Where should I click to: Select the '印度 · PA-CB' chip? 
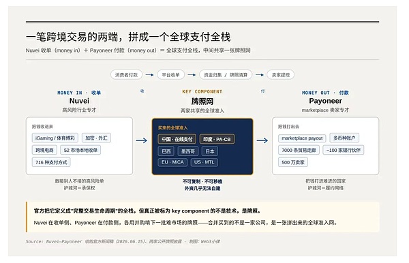pyautogui.click(x=217, y=139)
